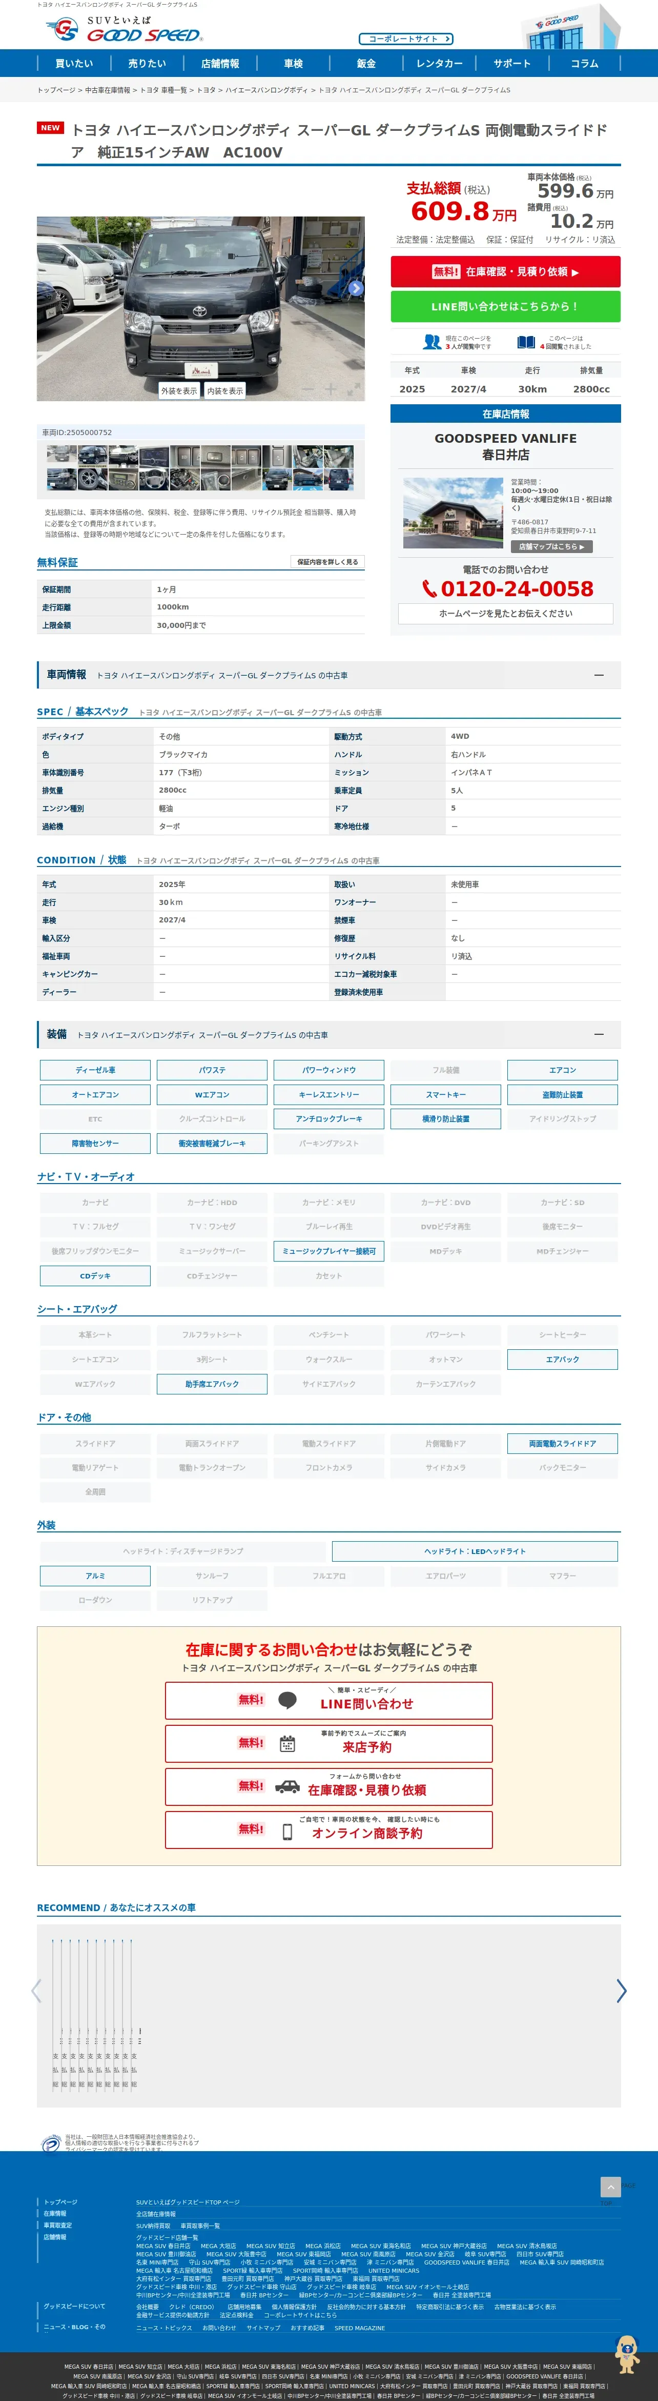Click plus zoom icon on car photo
The width and height of the screenshot is (658, 2401).
tap(330, 389)
